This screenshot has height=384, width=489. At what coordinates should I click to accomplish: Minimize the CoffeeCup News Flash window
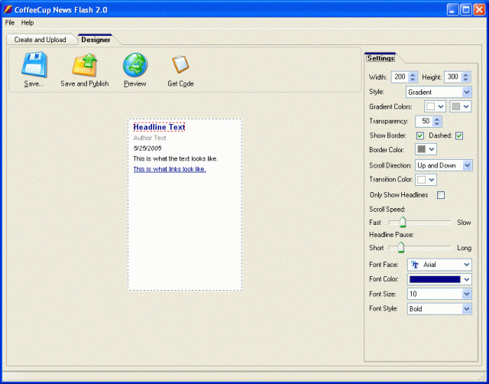tap(452, 10)
